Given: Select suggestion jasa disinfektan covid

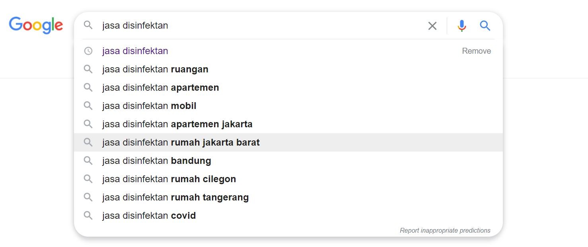Looking at the screenshot, I should pyautogui.click(x=149, y=216).
